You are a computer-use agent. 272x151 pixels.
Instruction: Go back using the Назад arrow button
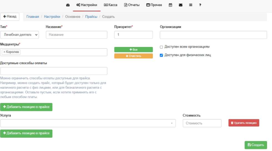click(x=10, y=17)
